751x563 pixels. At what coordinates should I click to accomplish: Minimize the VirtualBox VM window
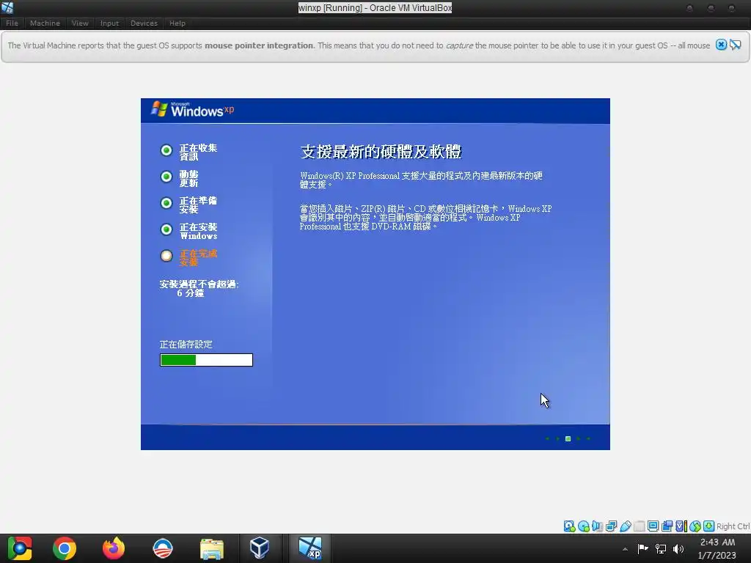coord(689,8)
